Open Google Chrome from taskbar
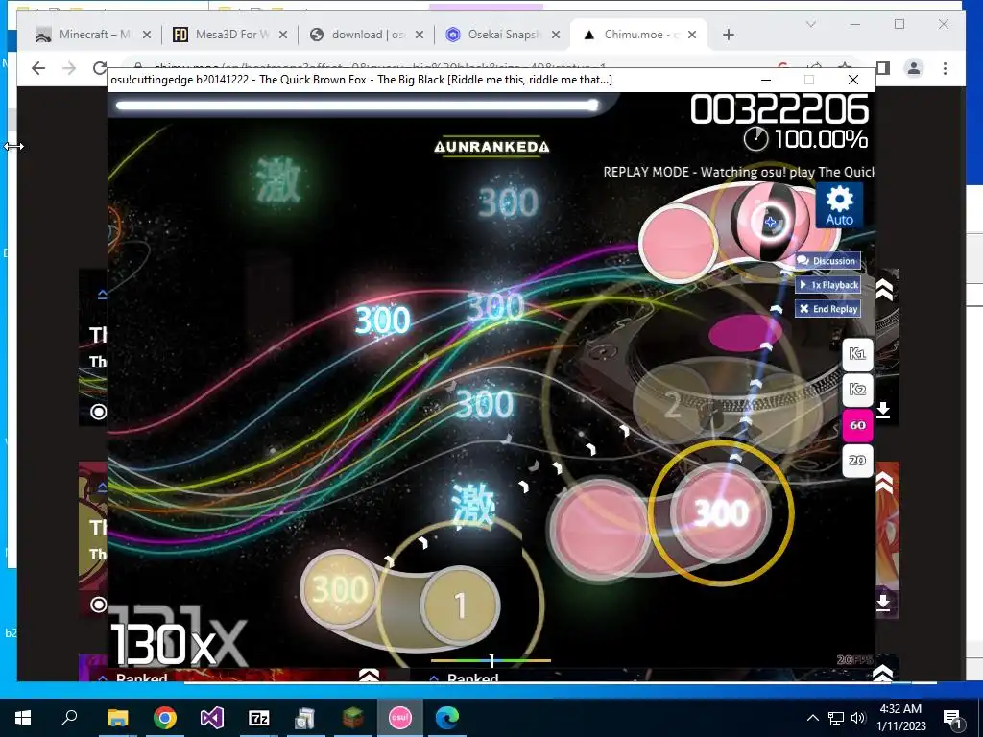Image resolution: width=983 pixels, height=737 pixels. click(165, 718)
